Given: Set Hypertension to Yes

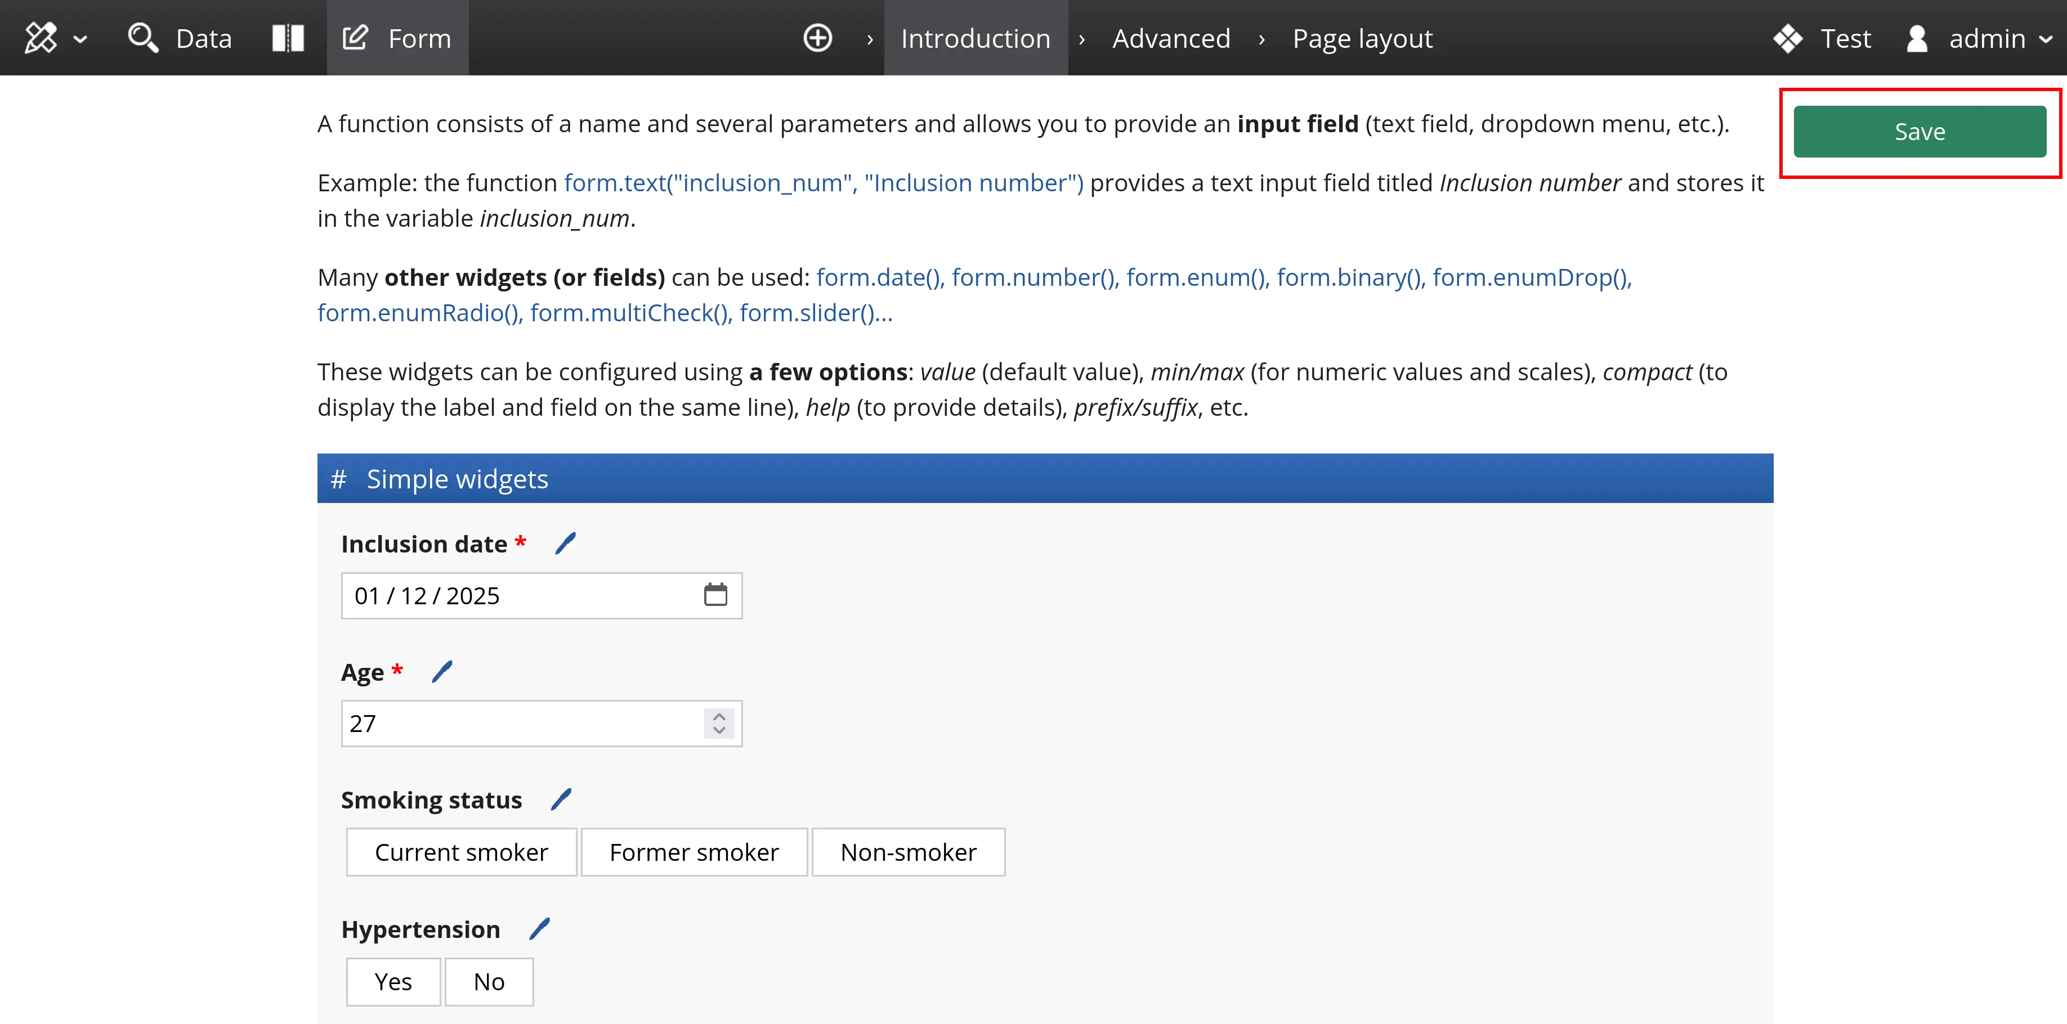Looking at the screenshot, I should coord(392,981).
